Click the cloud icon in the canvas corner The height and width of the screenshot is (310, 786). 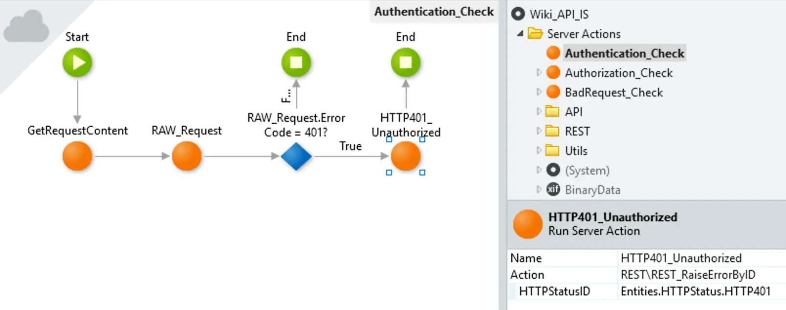point(26,26)
